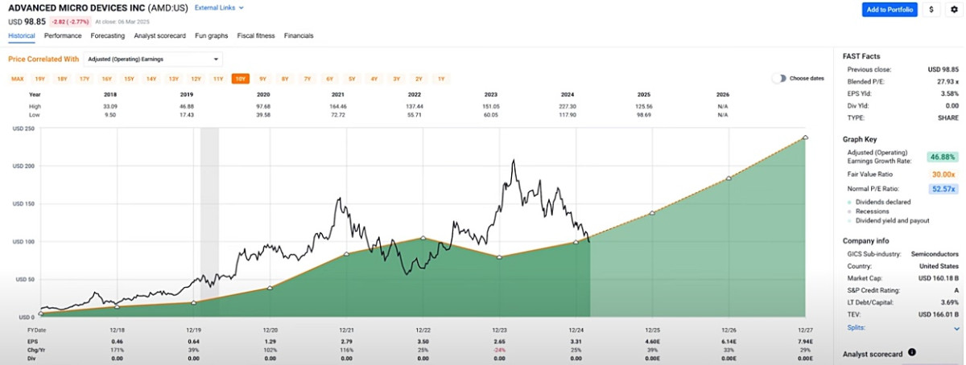Click the 12/22 earnings marker on chart
Viewport: 966px width, 365px height.
click(423, 238)
